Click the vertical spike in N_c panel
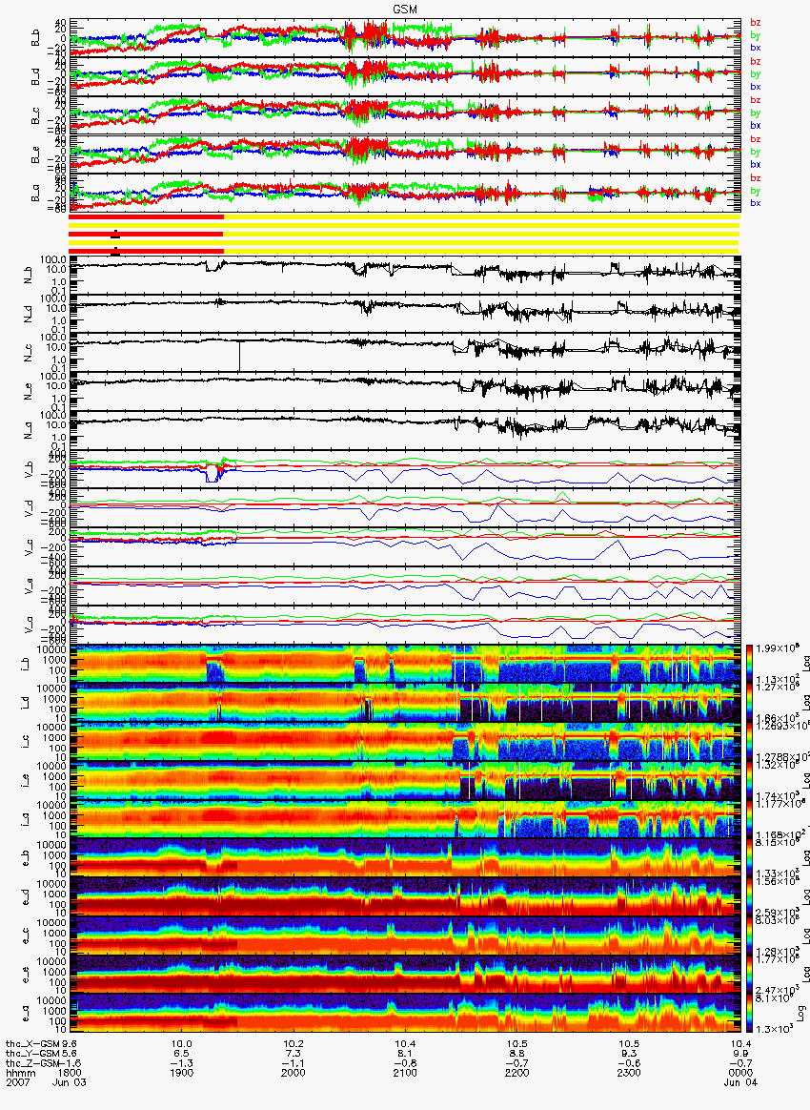This screenshot has width=810, height=1110. (x=240, y=356)
